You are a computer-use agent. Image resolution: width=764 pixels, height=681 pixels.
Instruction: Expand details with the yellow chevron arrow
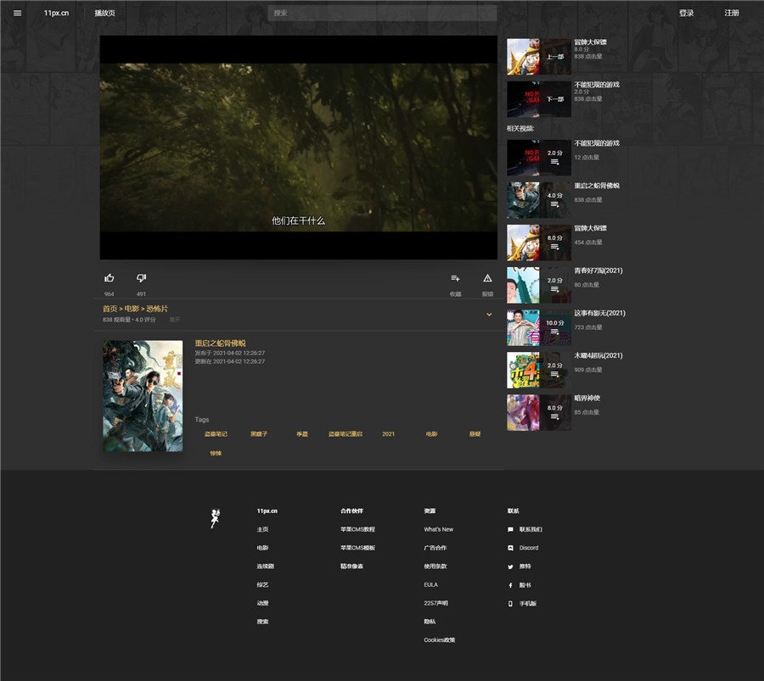coord(489,315)
